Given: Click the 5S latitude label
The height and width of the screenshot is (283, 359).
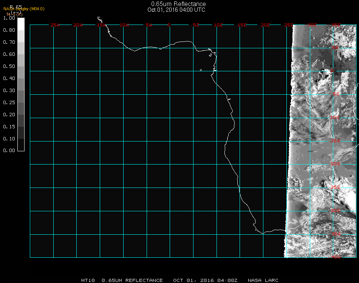Looking at the screenshot, I should point(336,94).
